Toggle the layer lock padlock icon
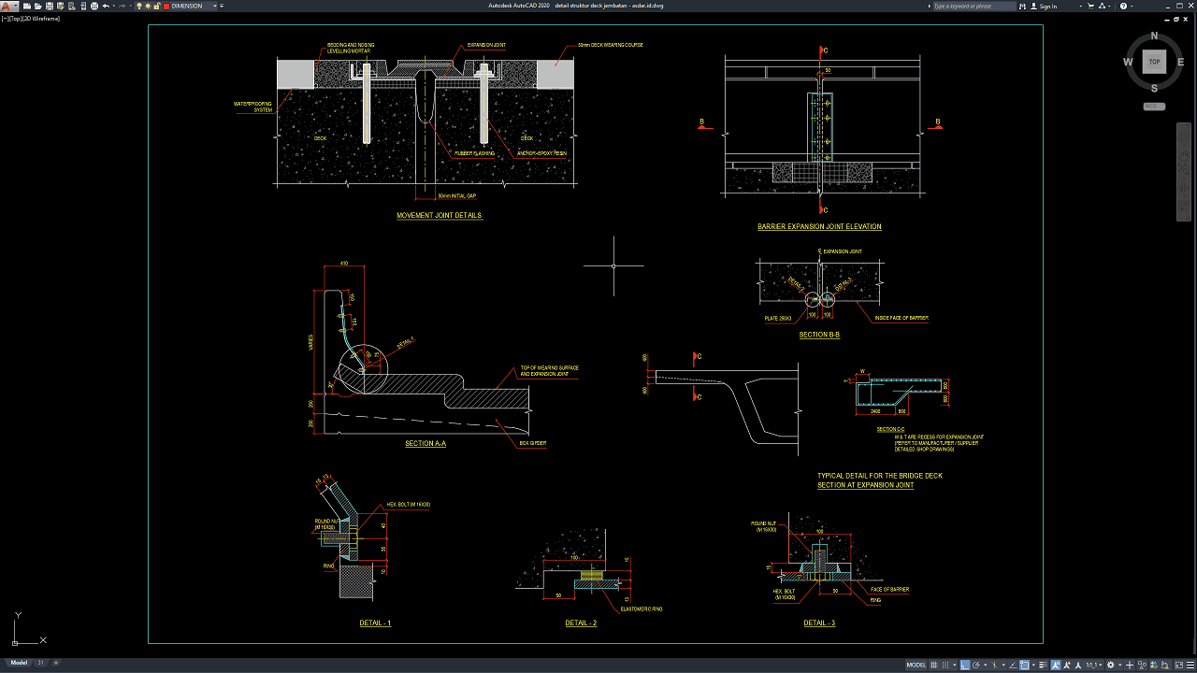 coord(156,6)
